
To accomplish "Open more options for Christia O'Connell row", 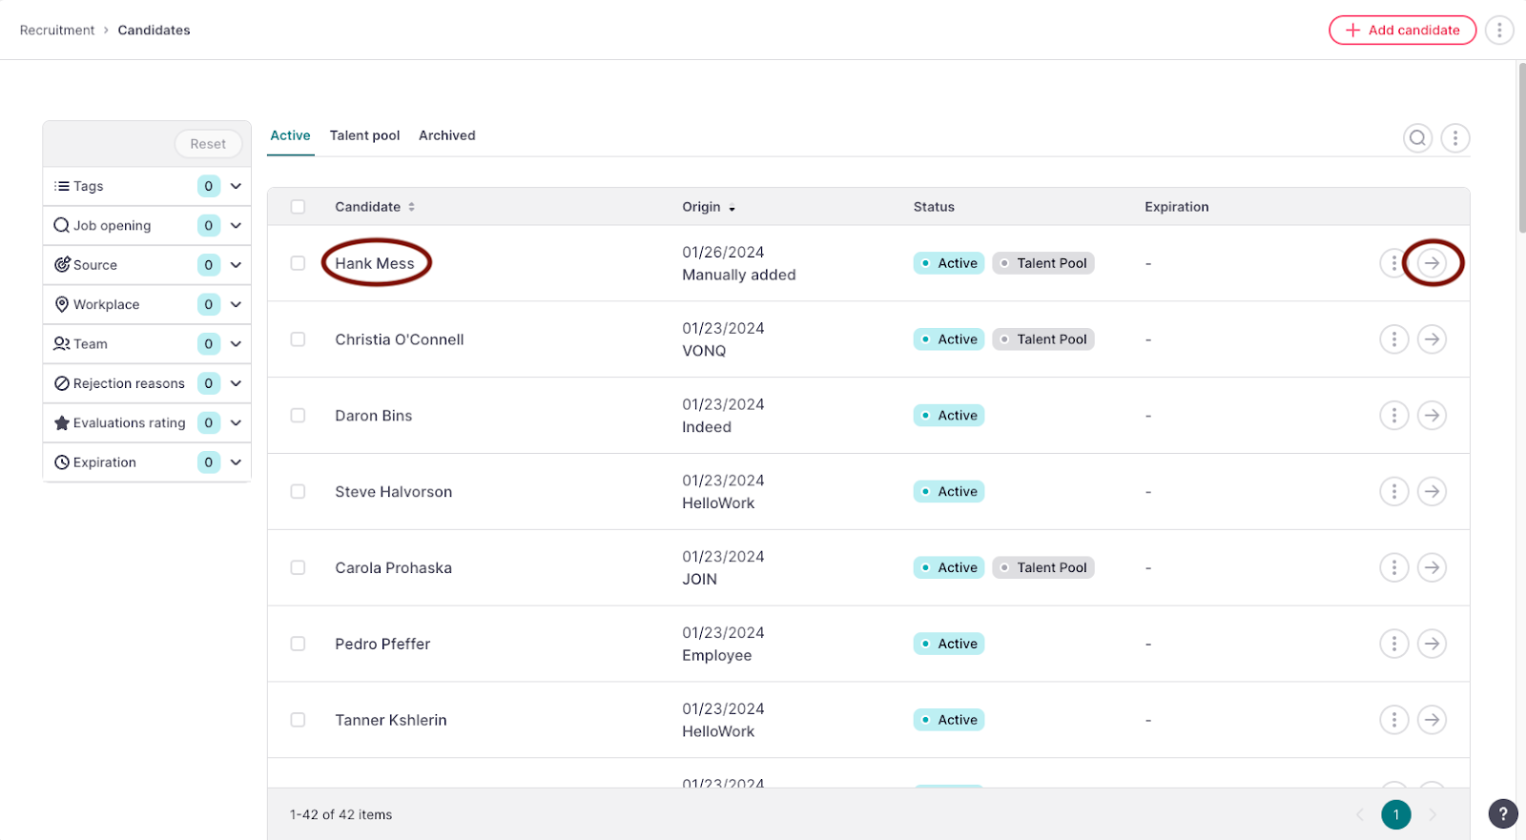I will coord(1393,339).
